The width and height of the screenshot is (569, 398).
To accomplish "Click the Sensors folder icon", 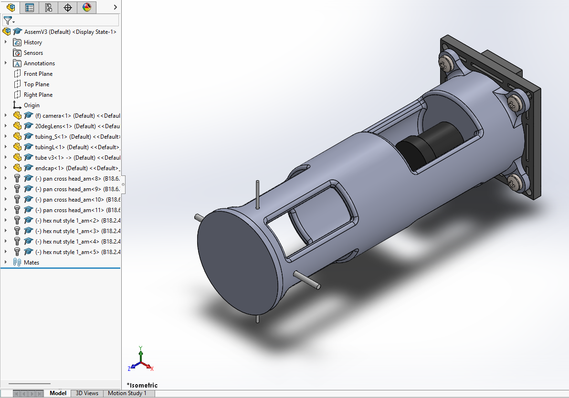I will pyautogui.click(x=17, y=53).
